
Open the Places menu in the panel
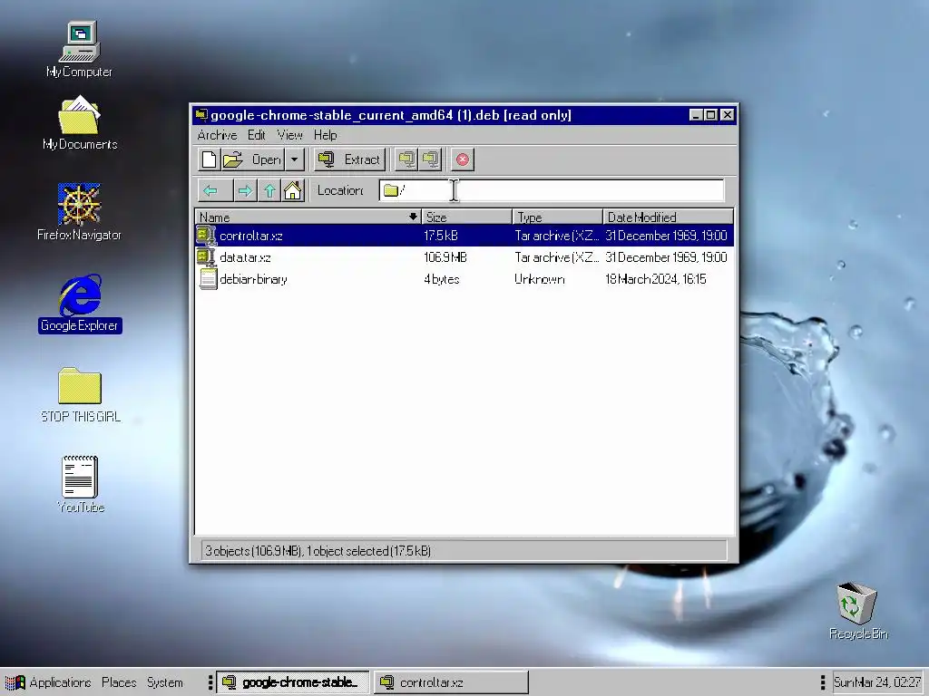119,682
